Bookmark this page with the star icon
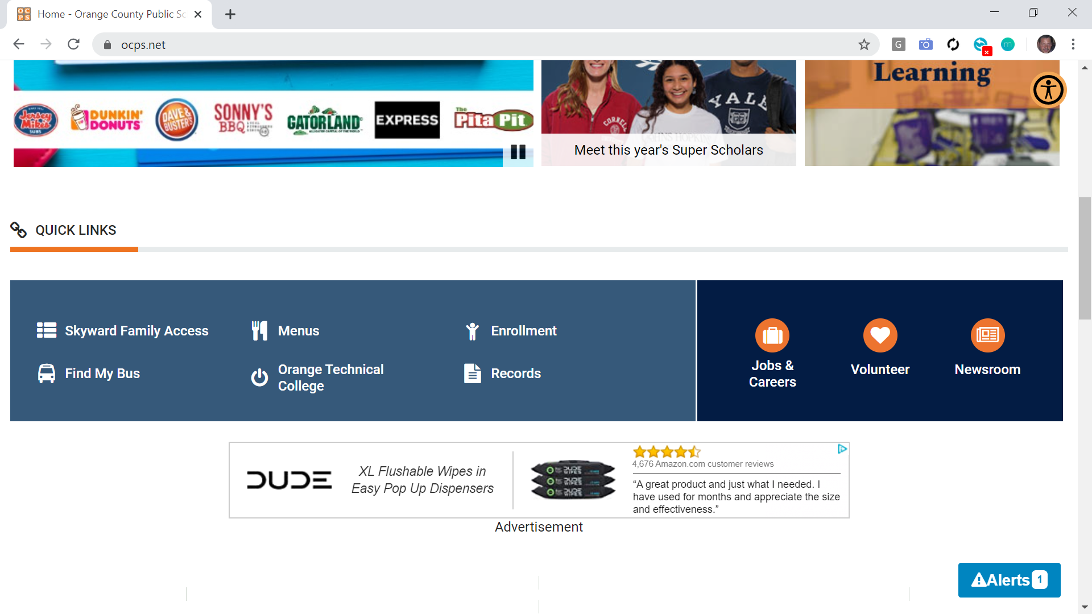The image size is (1092, 614). coord(864,44)
